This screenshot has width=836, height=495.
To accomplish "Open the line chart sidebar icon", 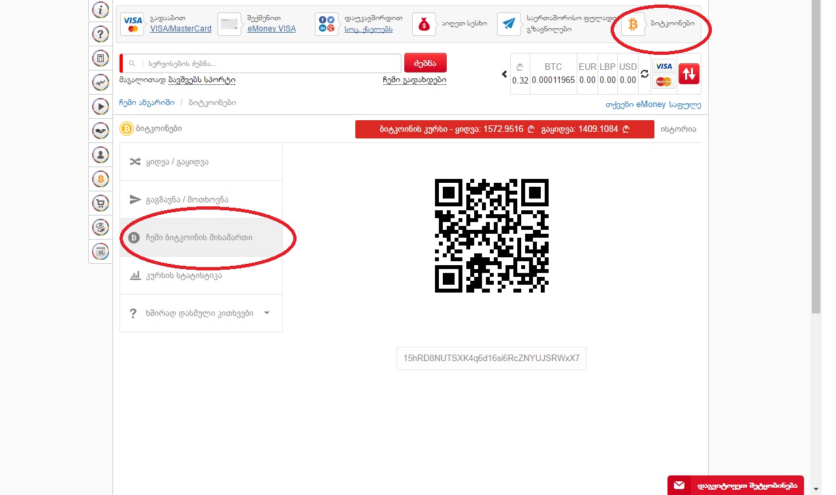I will [100, 82].
